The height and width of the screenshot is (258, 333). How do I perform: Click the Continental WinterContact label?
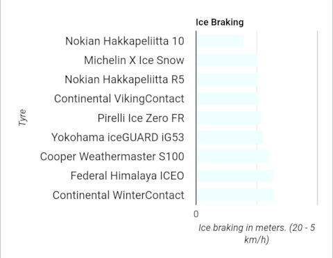pos(119,195)
